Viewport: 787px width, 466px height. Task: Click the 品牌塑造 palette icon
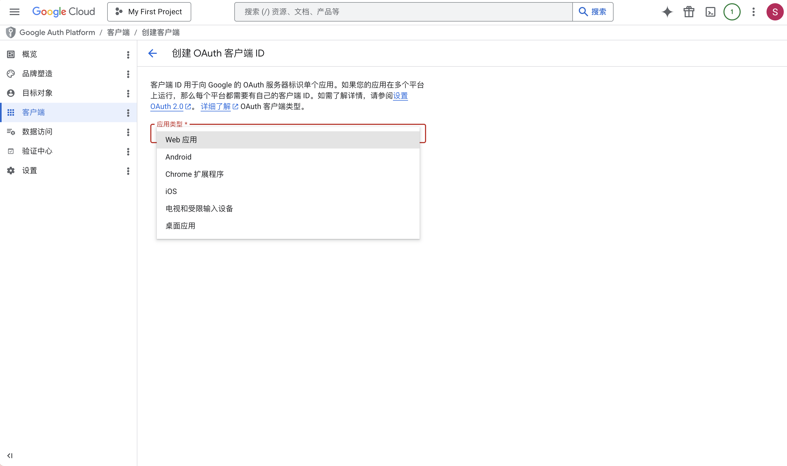[11, 74]
